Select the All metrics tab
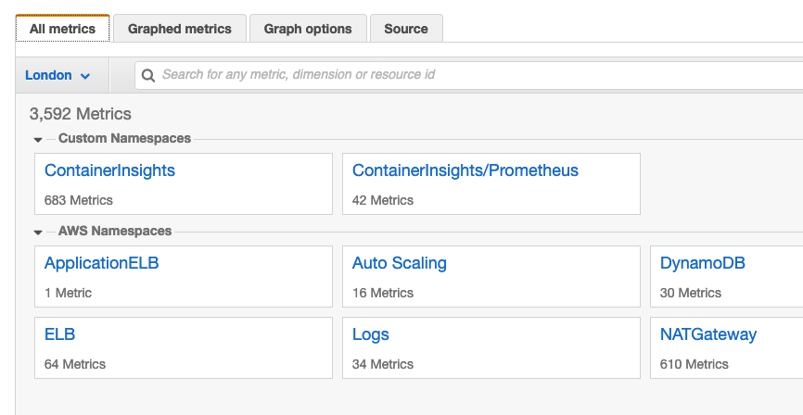The width and height of the screenshot is (803, 415). click(62, 29)
